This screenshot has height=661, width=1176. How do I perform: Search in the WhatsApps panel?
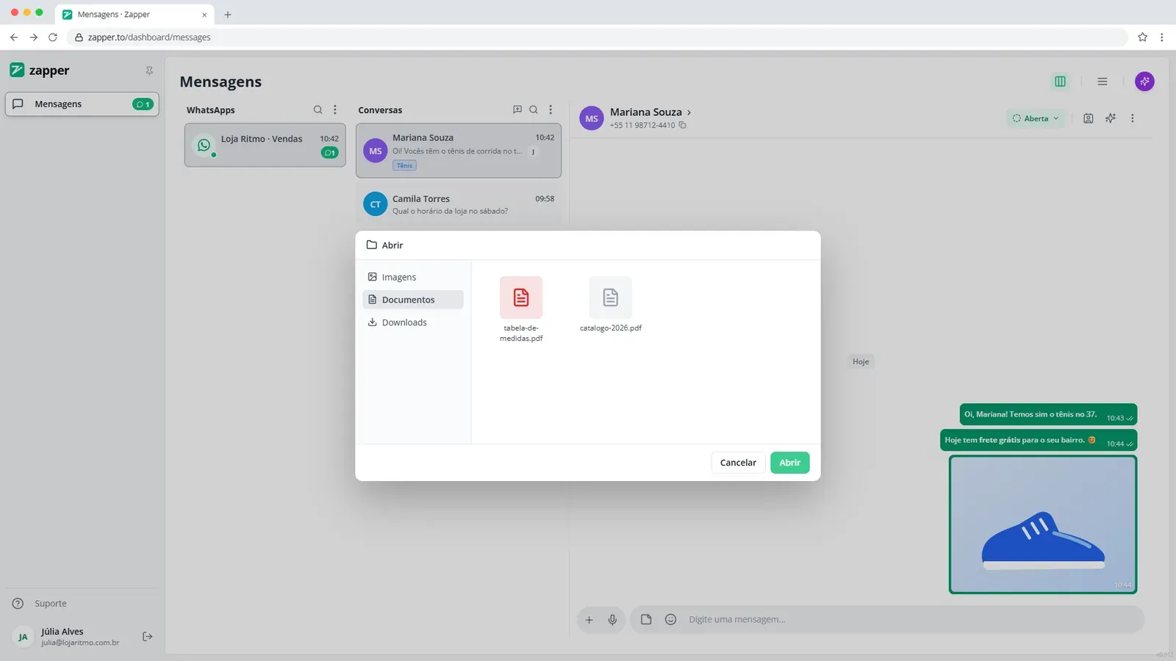pos(318,109)
